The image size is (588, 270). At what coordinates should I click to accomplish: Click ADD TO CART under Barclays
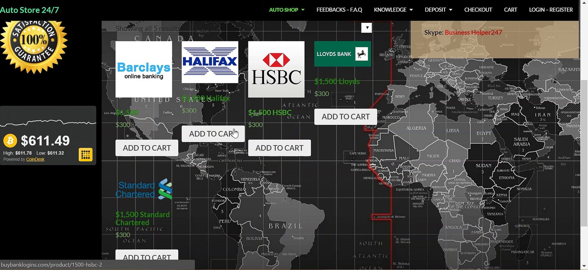[147, 148]
